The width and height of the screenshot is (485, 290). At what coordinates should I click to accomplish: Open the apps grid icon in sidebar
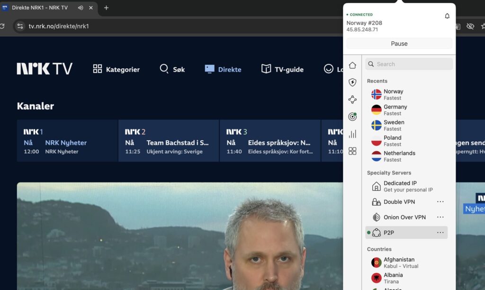point(352,151)
